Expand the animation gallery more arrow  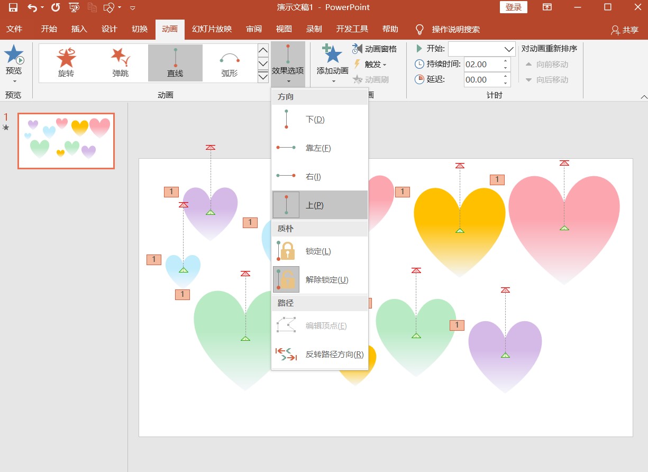click(263, 77)
